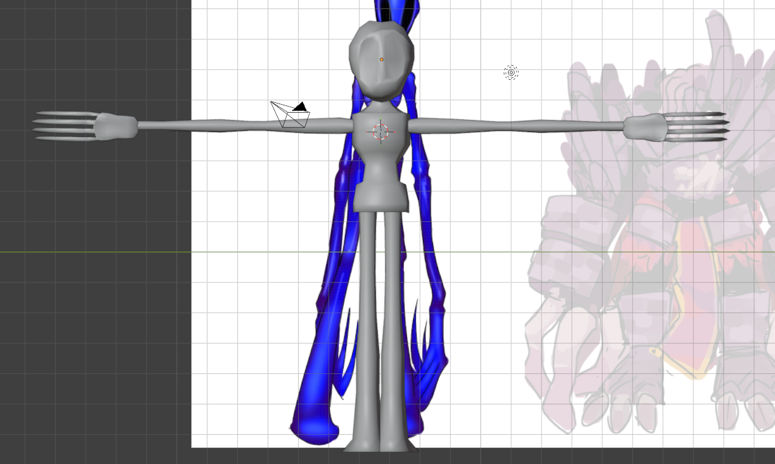Image resolution: width=775 pixels, height=464 pixels.
Task: Click the 3D cursor on the chest
Action: [x=381, y=132]
